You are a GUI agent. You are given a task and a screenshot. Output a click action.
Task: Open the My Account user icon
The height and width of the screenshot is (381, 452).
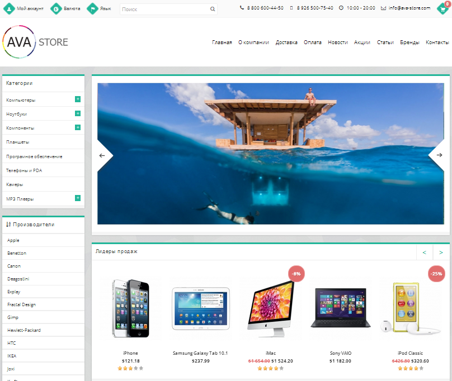(9, 8)
